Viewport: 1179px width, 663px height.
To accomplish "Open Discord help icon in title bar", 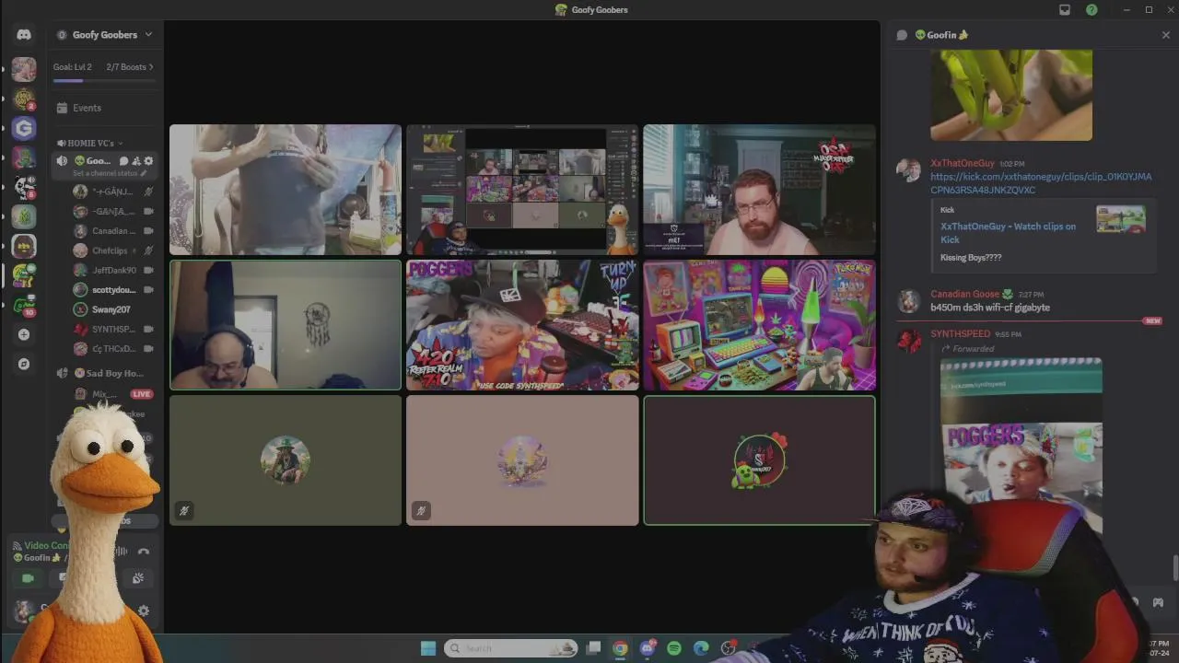I will pyautogui.click(x=1091, y=10).
